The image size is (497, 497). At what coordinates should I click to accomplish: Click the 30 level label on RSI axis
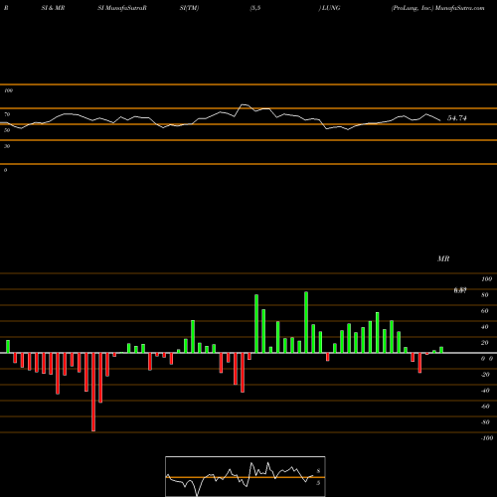click(x=7, y=146)
